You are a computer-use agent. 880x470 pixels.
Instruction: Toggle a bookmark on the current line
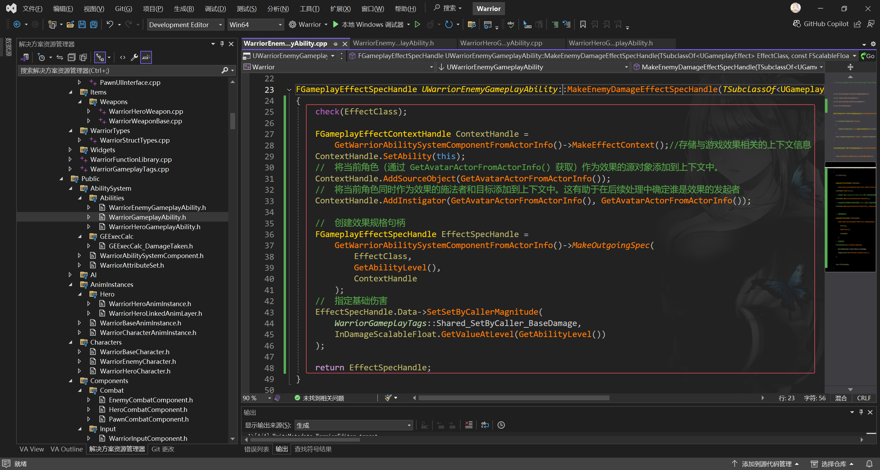583,24
